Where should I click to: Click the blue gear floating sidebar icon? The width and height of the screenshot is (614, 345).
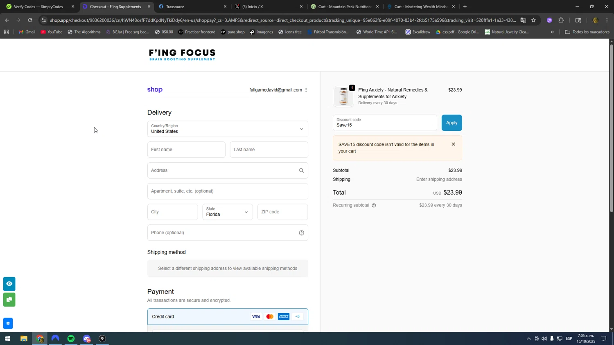(8, 324)
